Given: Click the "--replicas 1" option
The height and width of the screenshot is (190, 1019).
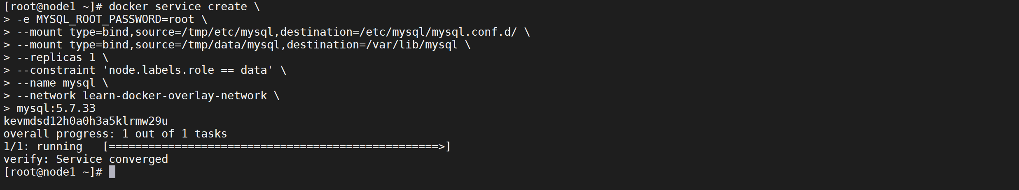Looking at the screenshot, I should point(56,57).
